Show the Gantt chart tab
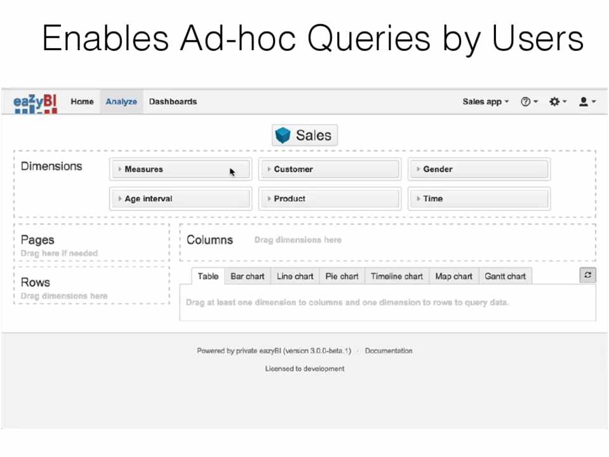This screenshot has height=457, width=609. 505,276
